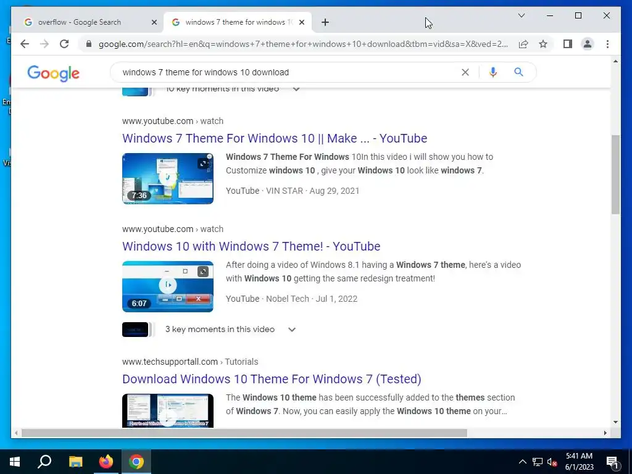Viewport: 632px width, 474px height.
Task: Click horizontal scrollbar right arrow
Action: point(605,433)
